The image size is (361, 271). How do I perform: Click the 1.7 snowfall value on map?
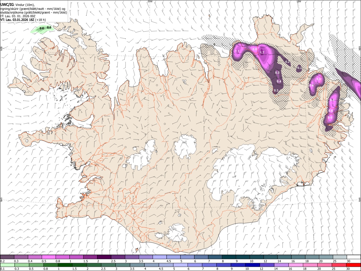[262, 53]
